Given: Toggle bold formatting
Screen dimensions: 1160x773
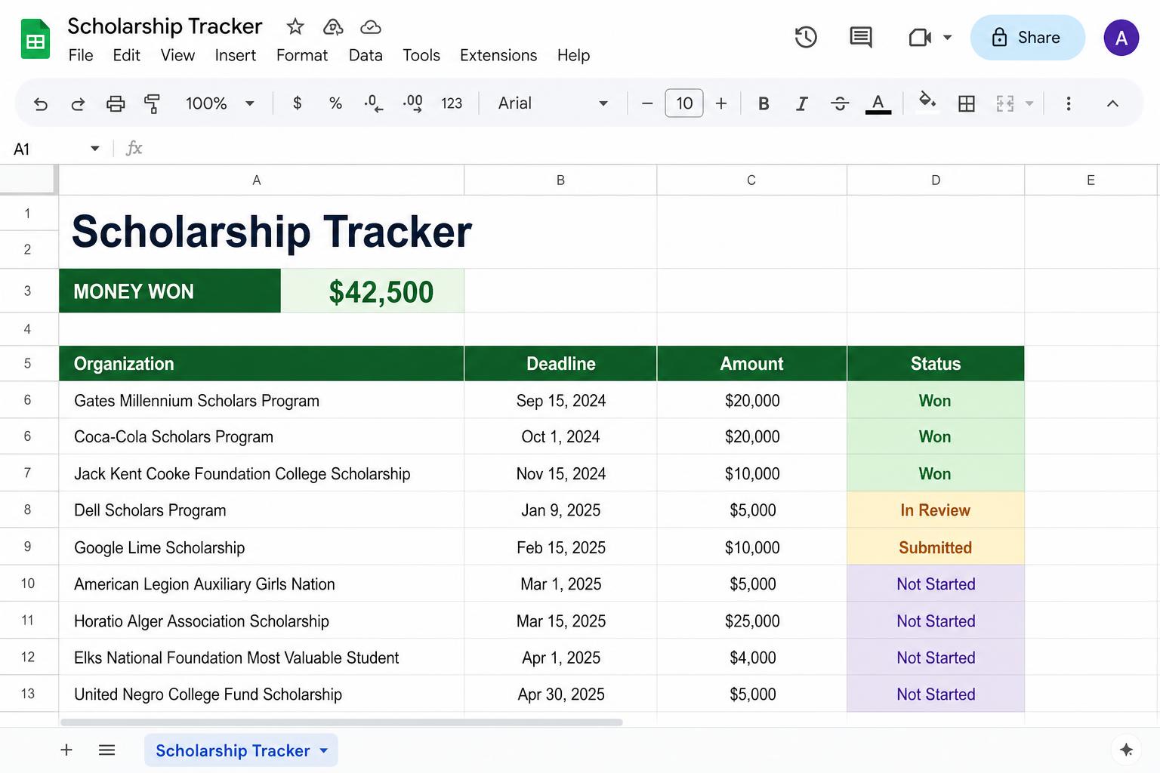Looking at the screenshot, I should 764,103.
